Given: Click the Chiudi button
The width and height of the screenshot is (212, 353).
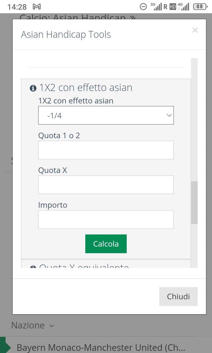Looking at the screenshot, I should click(178, 296).
